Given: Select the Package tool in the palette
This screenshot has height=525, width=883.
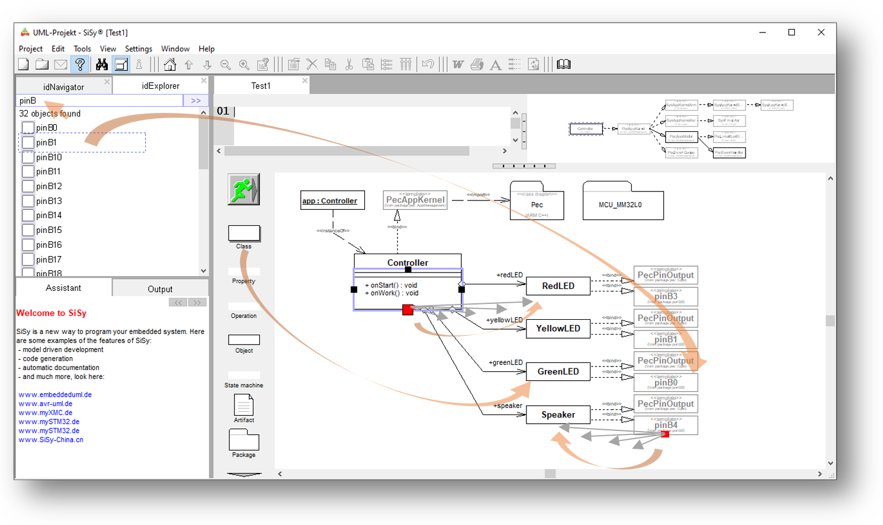Looking at the screenshot, I should click(x=243, y=441).
